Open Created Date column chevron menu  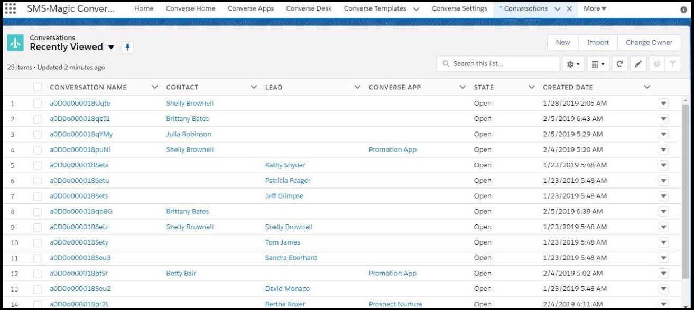647,87
